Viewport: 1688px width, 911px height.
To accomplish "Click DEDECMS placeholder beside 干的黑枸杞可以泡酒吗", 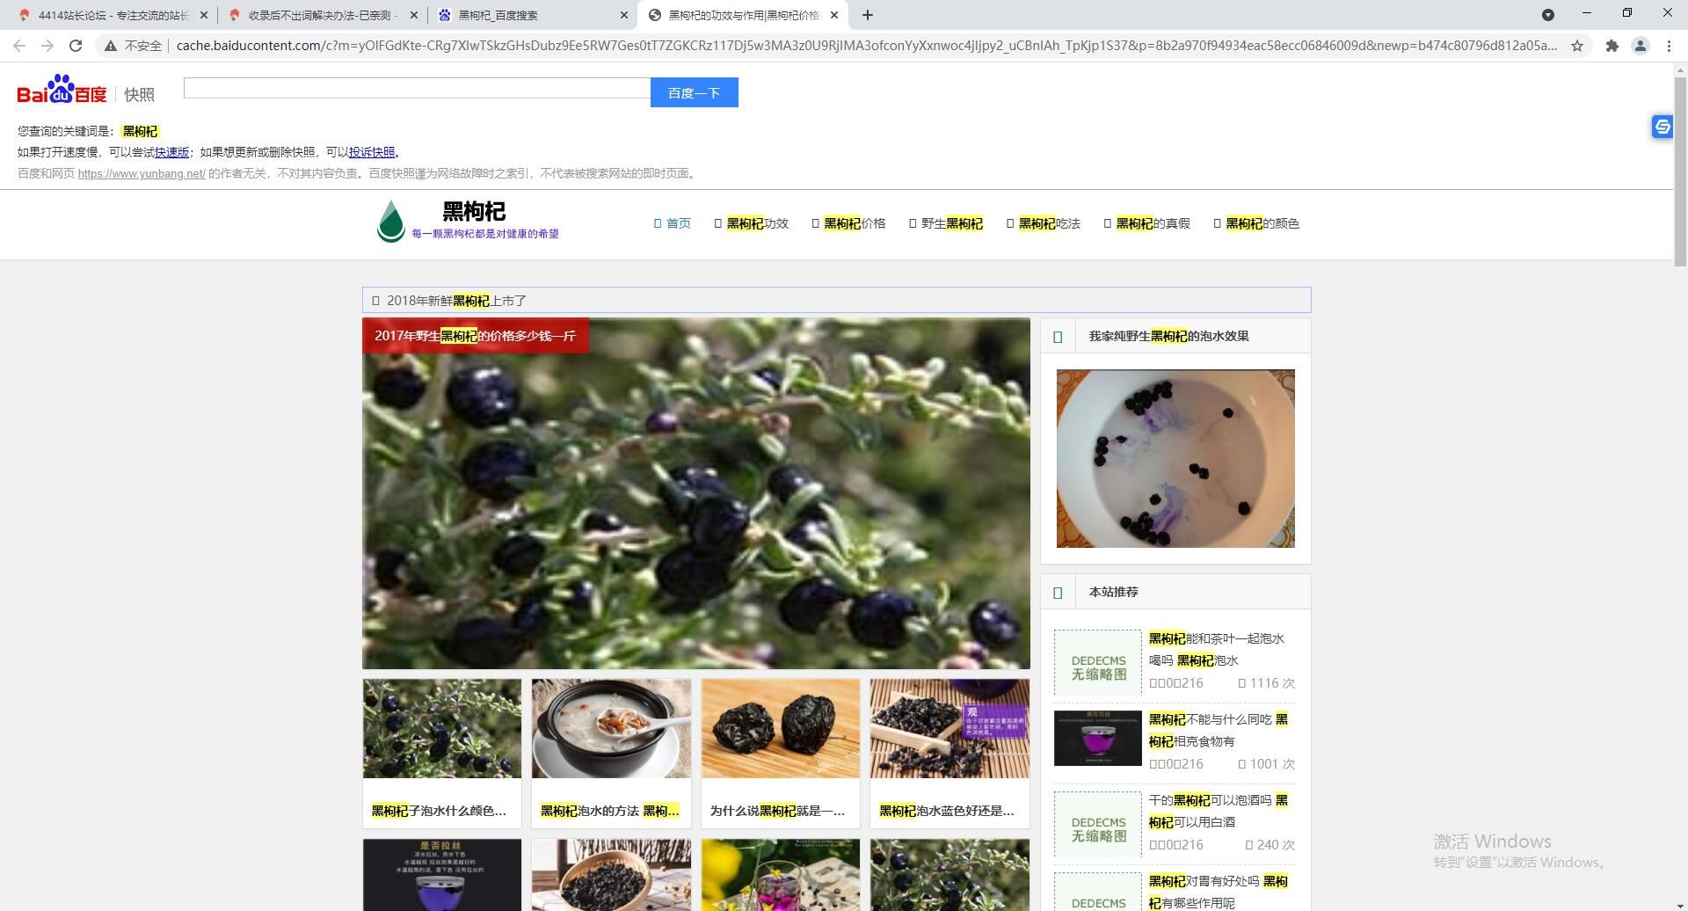I will (1098, 824).
